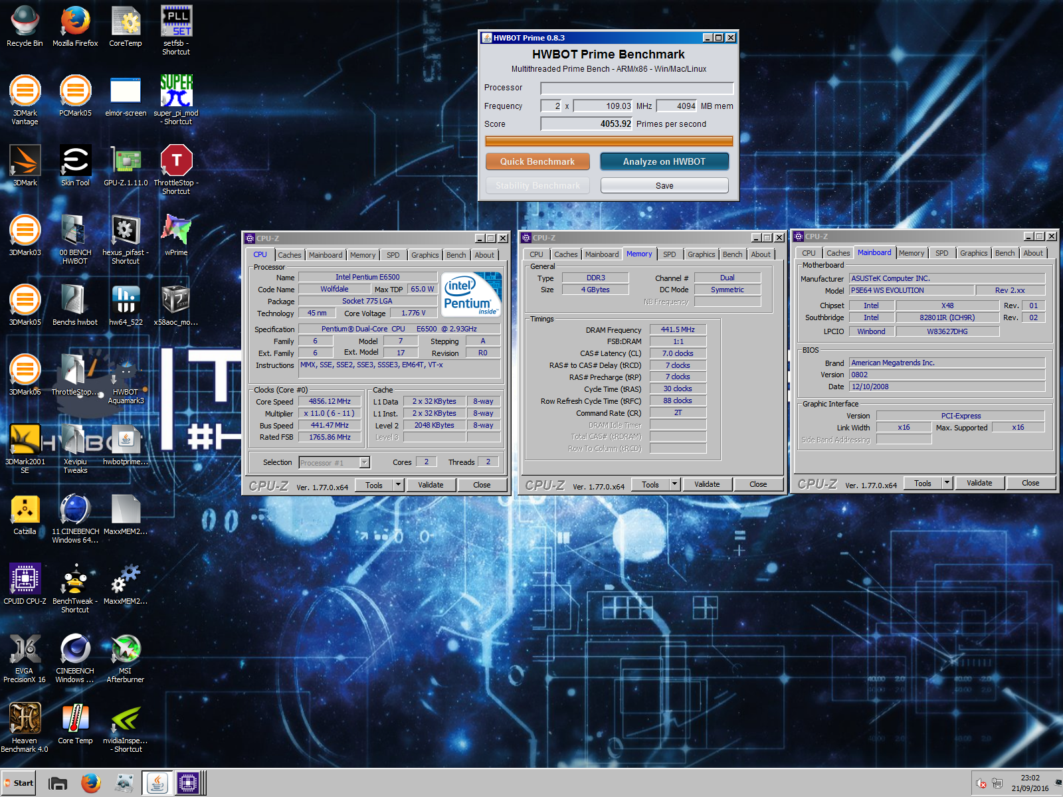The height and width of the screenshot is (797, 1063).
Task: Click Analyze on HWBOT button
Action: click(x=664, y=161)
